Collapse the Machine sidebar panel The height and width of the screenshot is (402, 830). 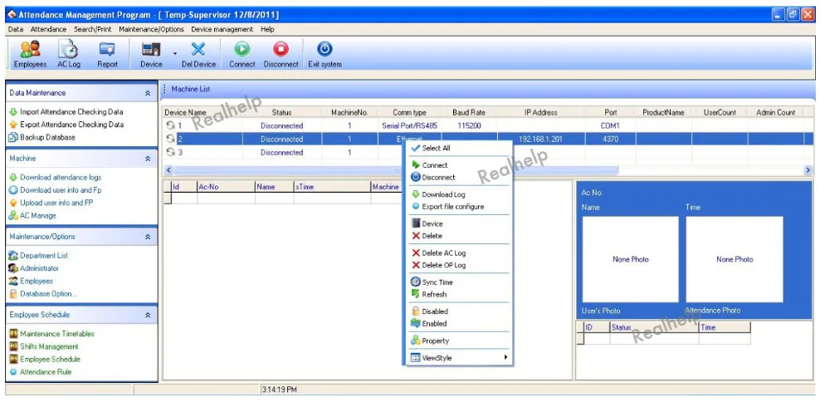click(x=148, y=159)
